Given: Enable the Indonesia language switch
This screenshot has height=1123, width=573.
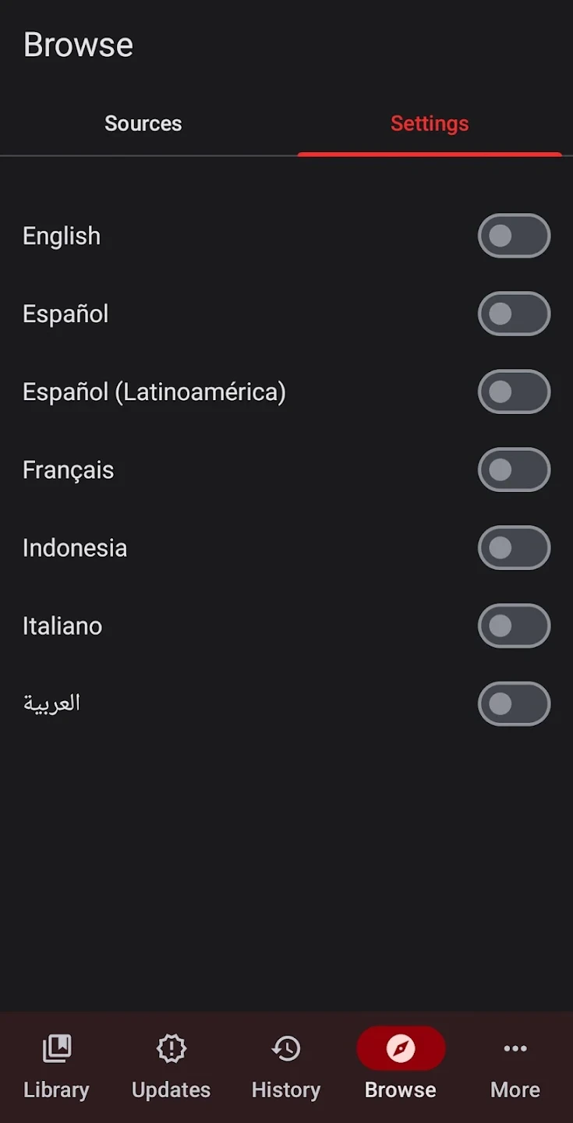Looking at the screenshot, I should coord(514,547).
